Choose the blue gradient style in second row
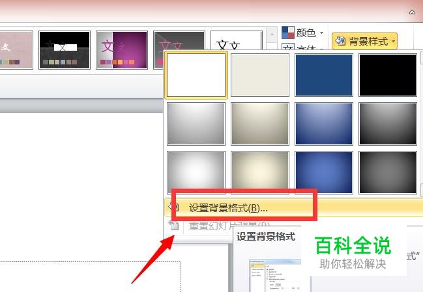The height and width of the screenshot is (292, 423). pos(324,124)
